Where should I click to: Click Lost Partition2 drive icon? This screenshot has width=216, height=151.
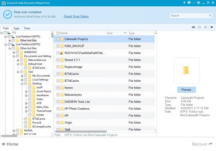coord(13,44)
